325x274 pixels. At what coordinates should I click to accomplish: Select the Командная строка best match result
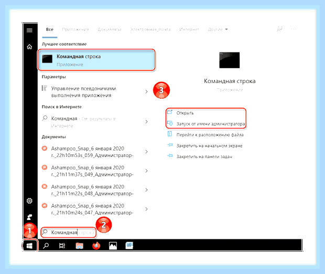pos(96,60)
